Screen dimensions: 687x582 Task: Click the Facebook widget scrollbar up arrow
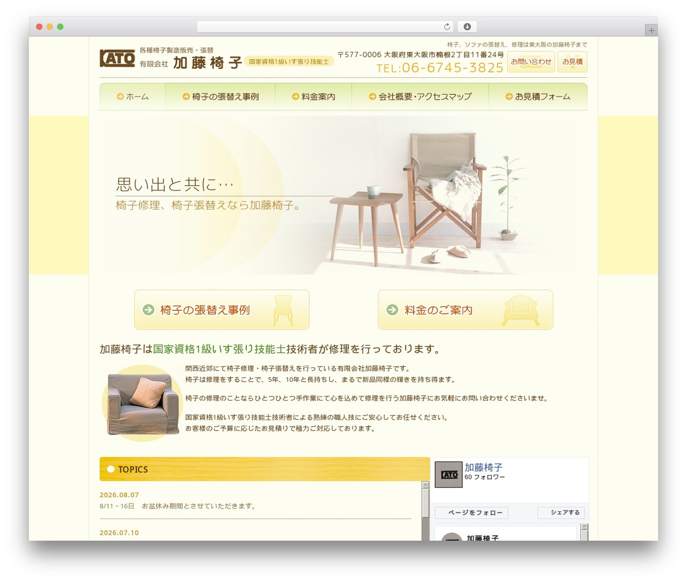[x=584, y=527]
